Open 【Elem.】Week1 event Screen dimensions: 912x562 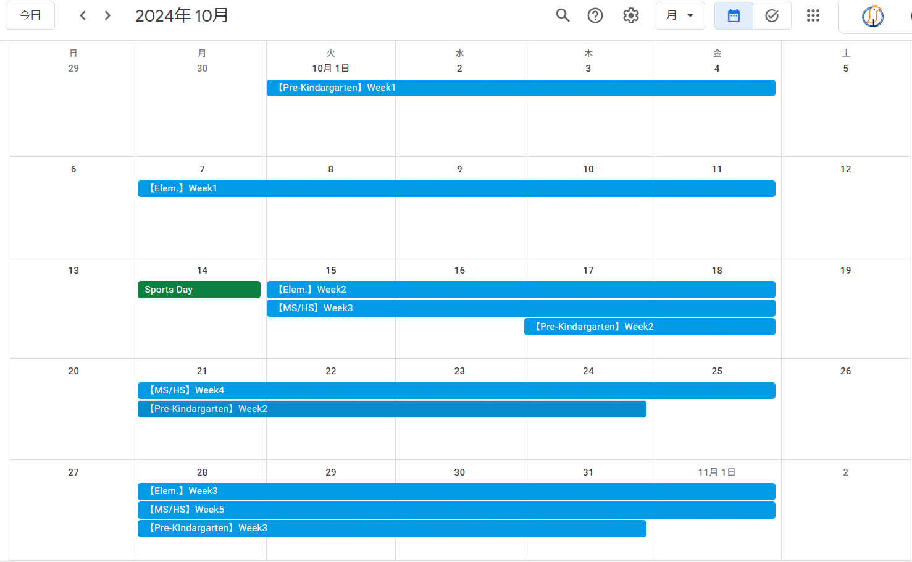click(456, 188)
